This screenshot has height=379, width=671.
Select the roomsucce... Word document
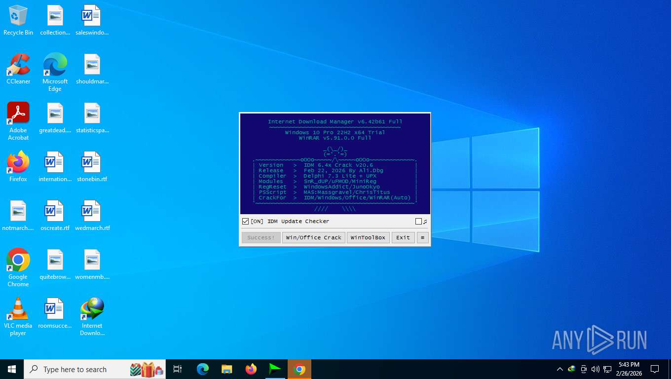pos(55,313)
